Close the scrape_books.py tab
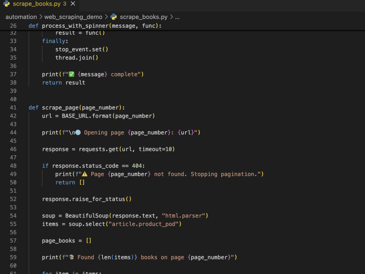 [73, 4]
